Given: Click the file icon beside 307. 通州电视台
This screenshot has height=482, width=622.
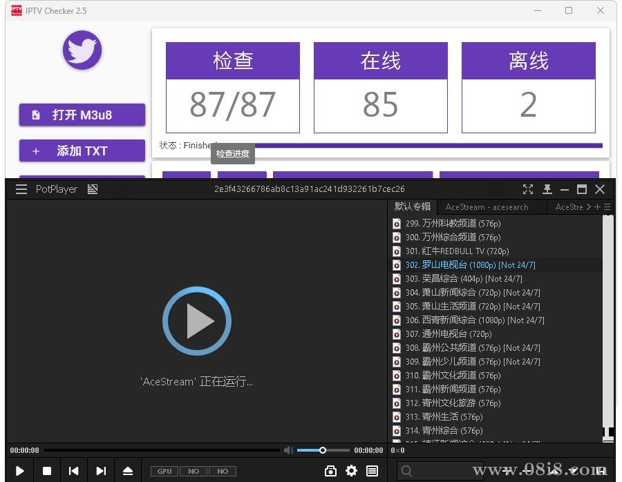Looking at the screenshot, I should point(396,334).
